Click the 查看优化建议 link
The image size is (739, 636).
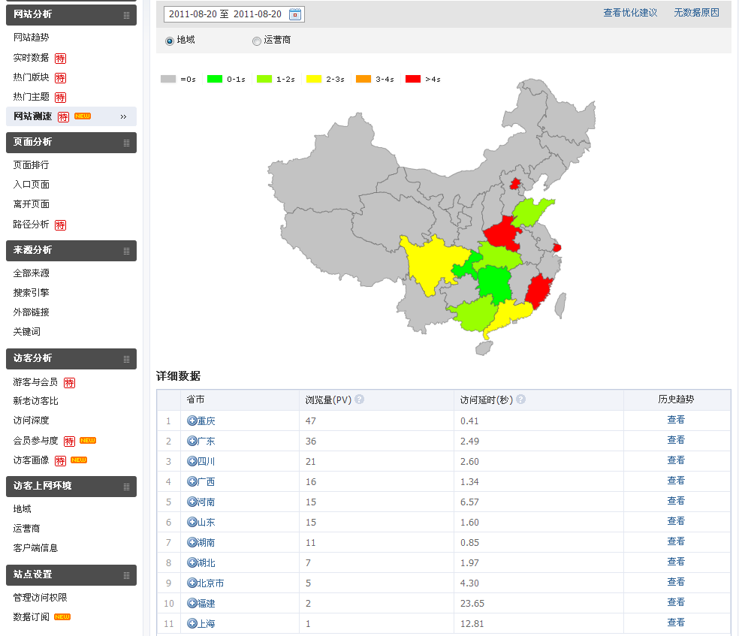click(630, 13)
